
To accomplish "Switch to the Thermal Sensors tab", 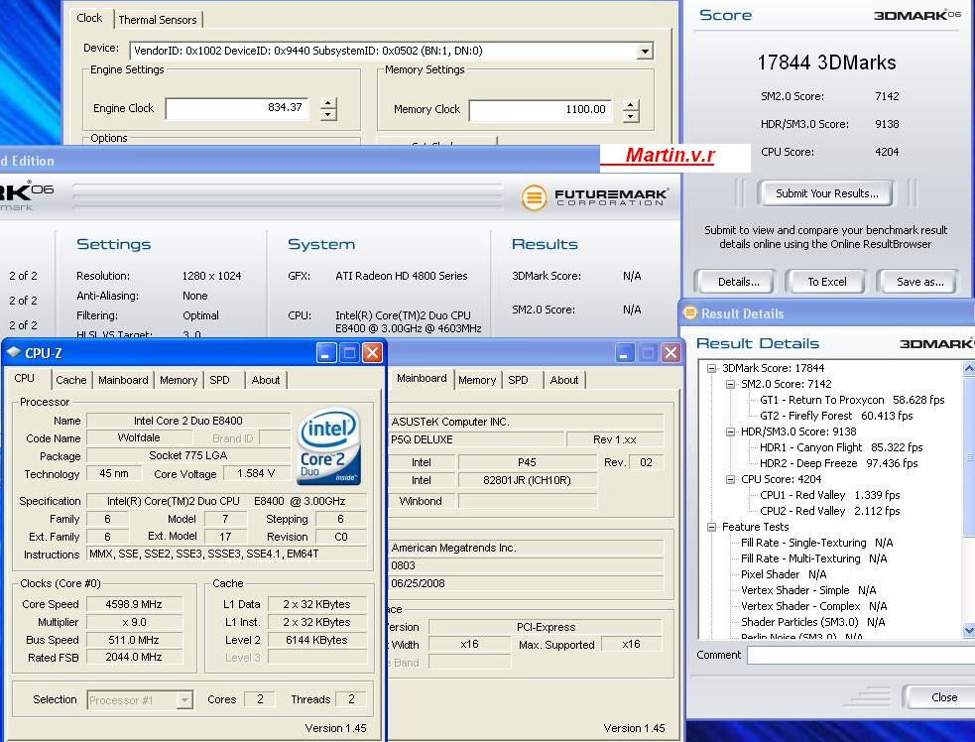I will click(x=158, y=20).
